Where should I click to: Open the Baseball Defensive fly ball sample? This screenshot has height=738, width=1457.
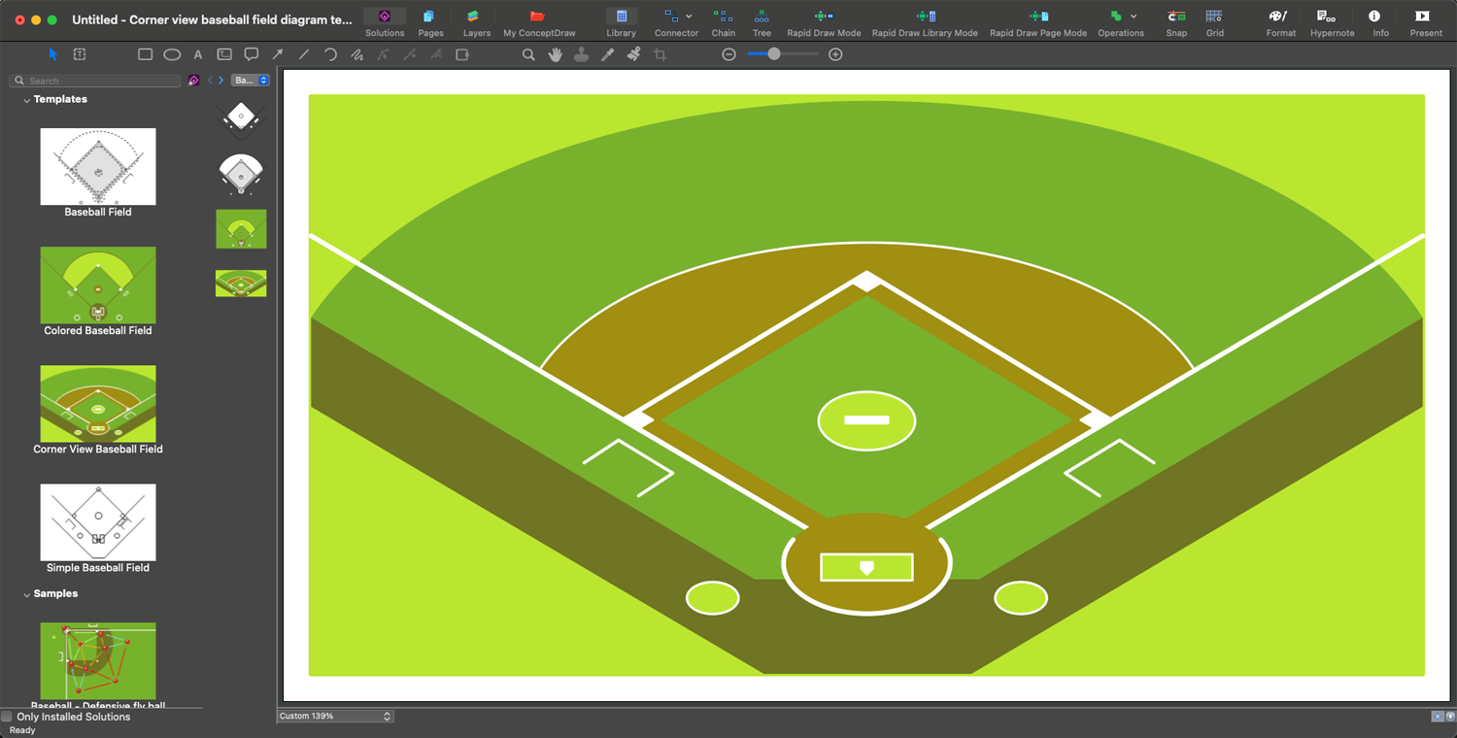pos(98,666)
